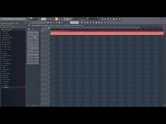The width and height of the screenshot is (166, 124).
Task: Select the Zoom tool in playlist toolbar
Action: [45, 25]
